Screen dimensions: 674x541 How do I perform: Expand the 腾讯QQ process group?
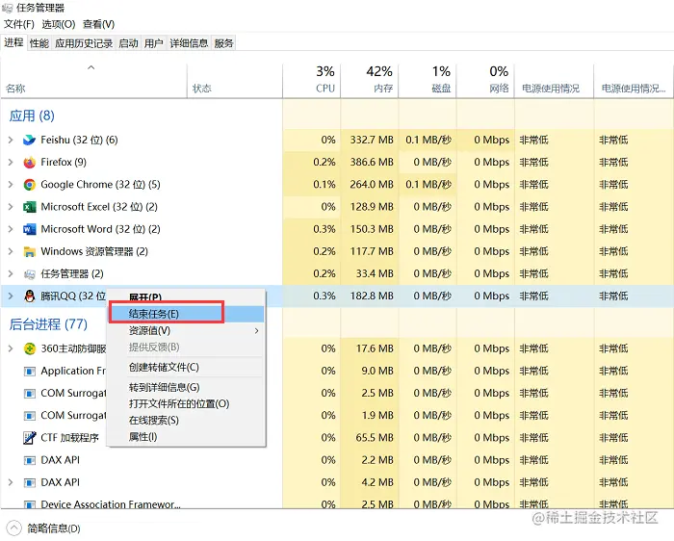pos(11,296)
